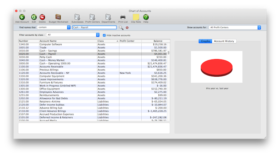280x157 pixels.
Task: Toggle Hide inactive accounts checkbox
Action: 104,35
